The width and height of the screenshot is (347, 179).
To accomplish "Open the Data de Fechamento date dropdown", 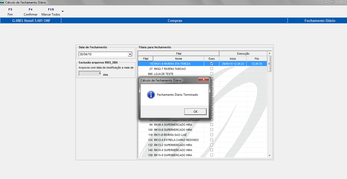I will pyautogui.click(x=130, y=54).
